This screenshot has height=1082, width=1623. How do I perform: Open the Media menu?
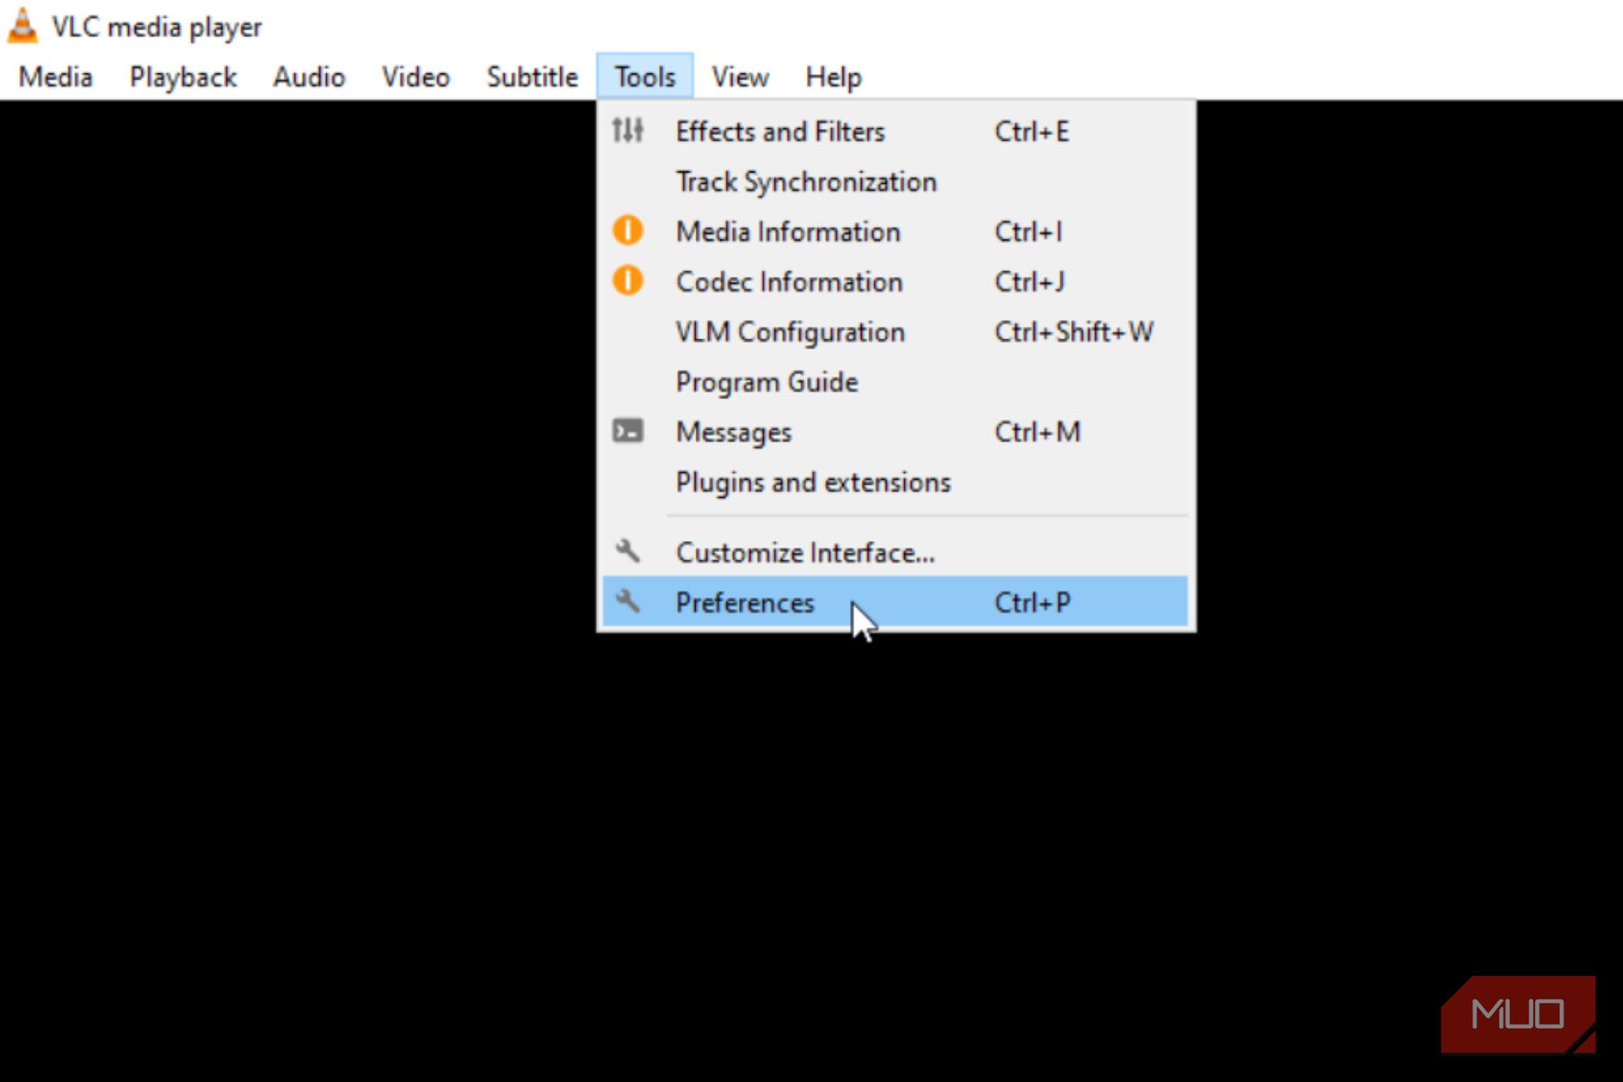pos(56,77)
